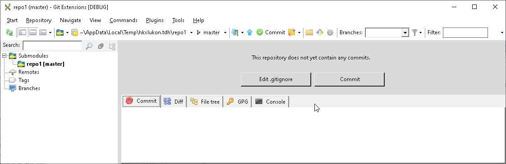
Task: Toggle the commit info below layout button
Action: 32,32
